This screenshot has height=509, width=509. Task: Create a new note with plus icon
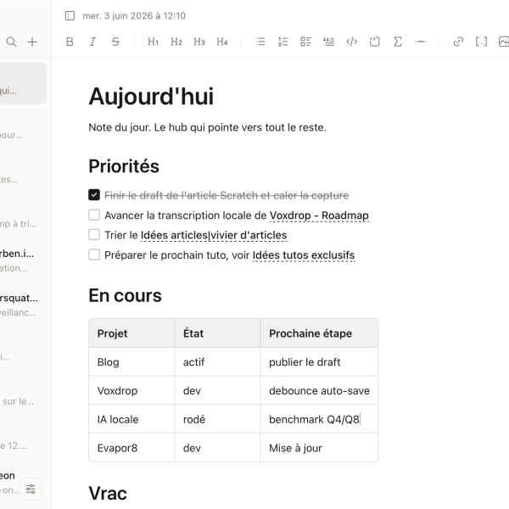pyautogui.click(x=32, y=42)
